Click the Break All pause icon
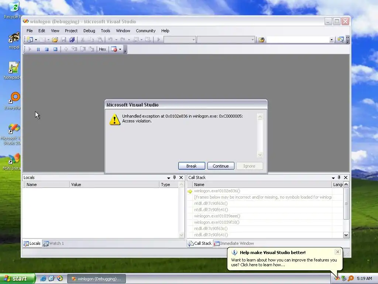 [38, 49]
